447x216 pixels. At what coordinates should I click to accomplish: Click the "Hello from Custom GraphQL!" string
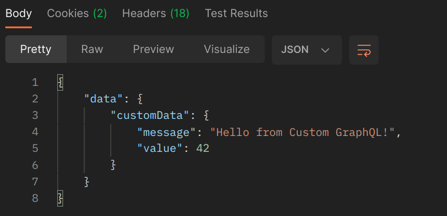point(303,132)
